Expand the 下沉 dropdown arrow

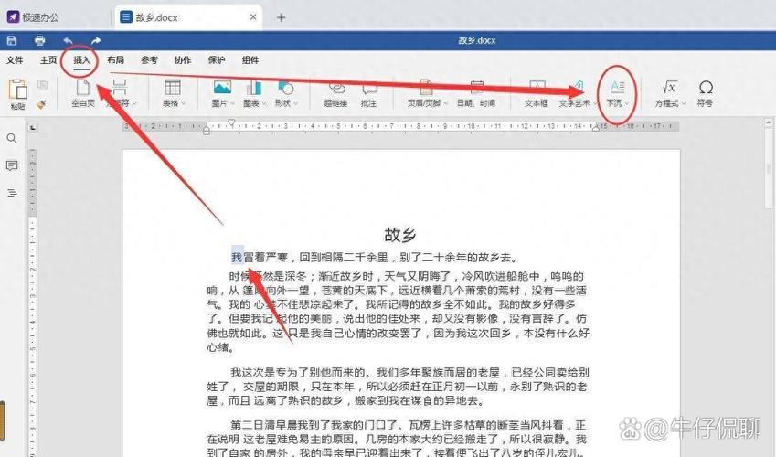[x=626, y=103]
